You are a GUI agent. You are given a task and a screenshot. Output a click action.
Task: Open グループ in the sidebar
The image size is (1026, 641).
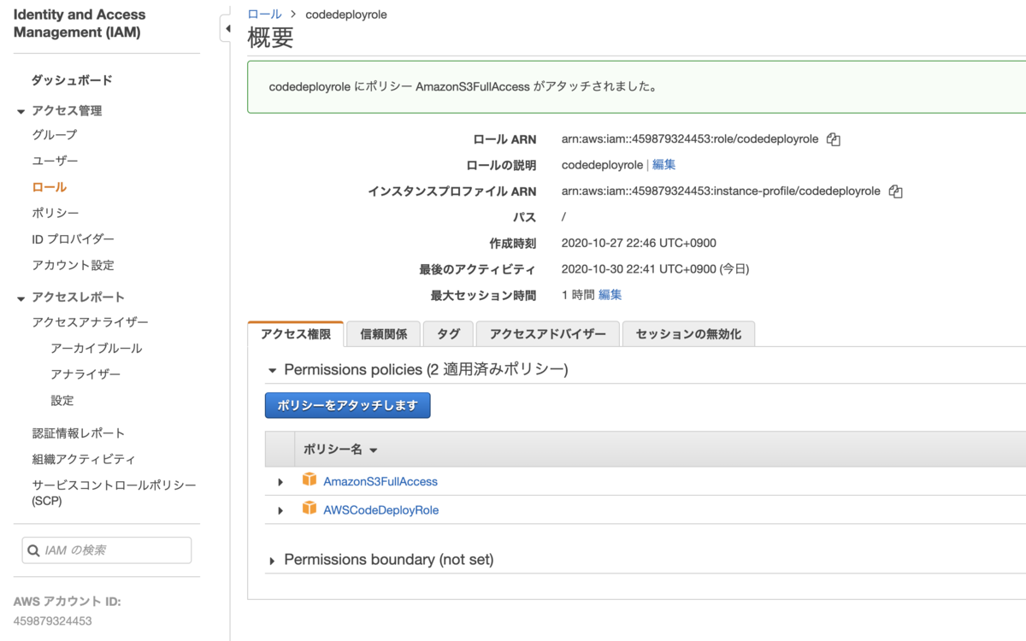(54, 134)
